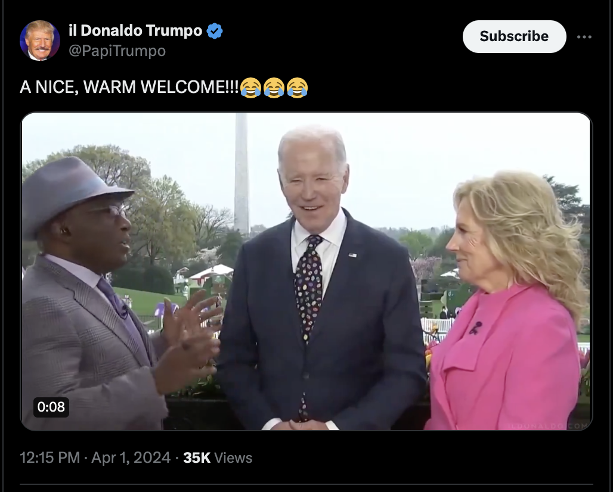Image resolution: width=613 pixels, height=492 pixels.
Task: Click the ILDUNALDO.COM watermark in video
Action: (547, 426)
